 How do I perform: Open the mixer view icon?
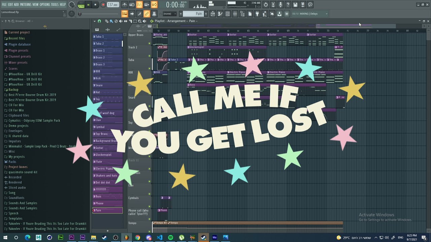(x=235, y=14)
